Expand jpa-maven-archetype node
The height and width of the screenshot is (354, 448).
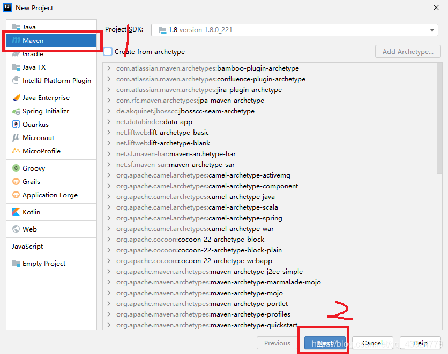pyautogui.click(x=109, y=101)
